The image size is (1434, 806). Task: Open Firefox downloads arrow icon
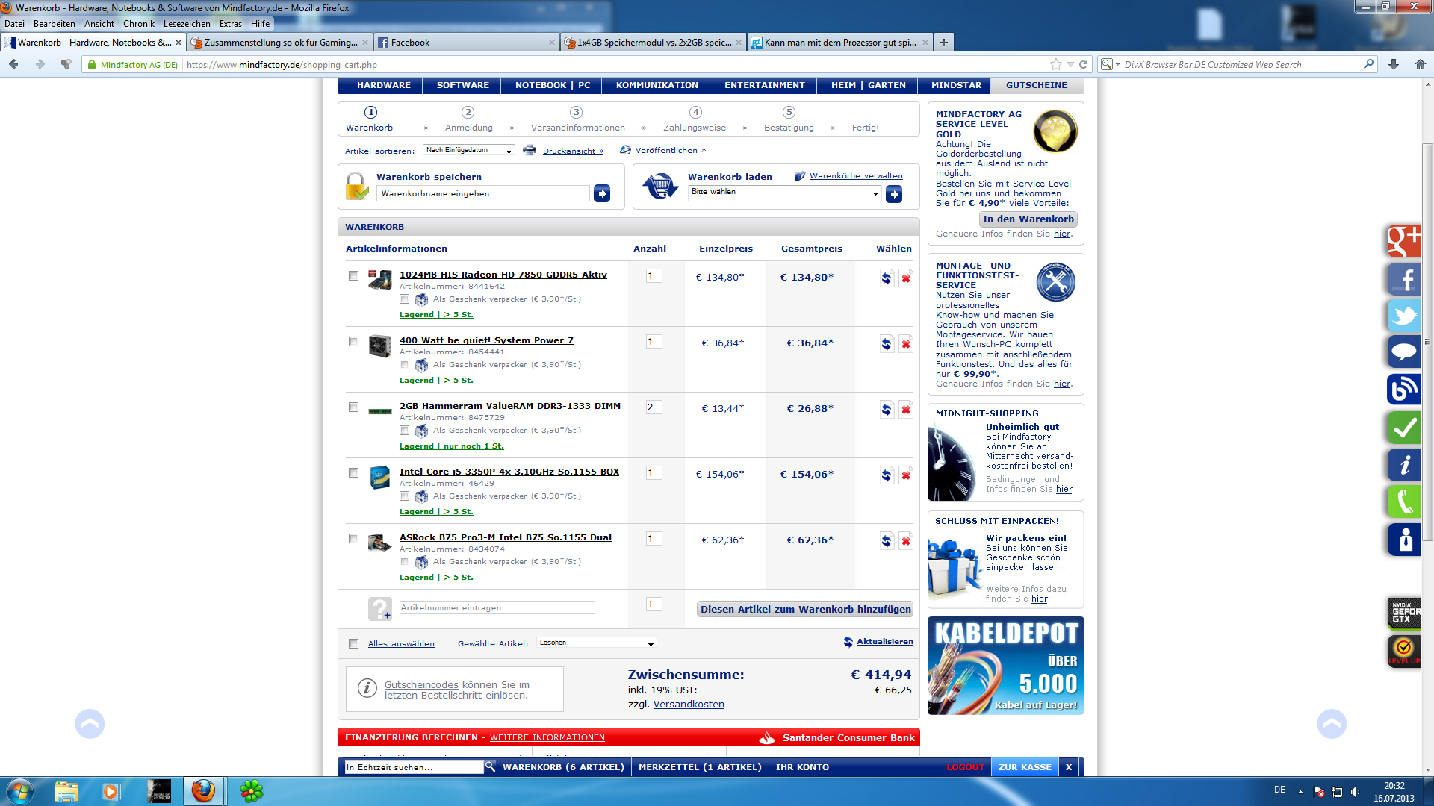pyautogui.click(x=1394, y=65)
